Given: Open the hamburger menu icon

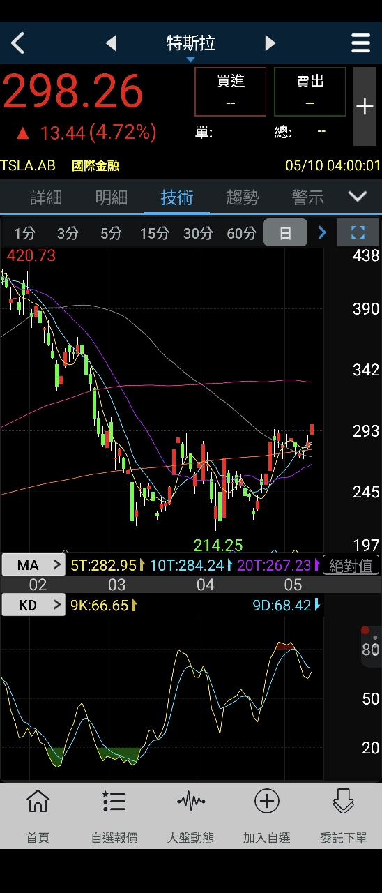Looking at the screenshot, I should coord(360,43).
